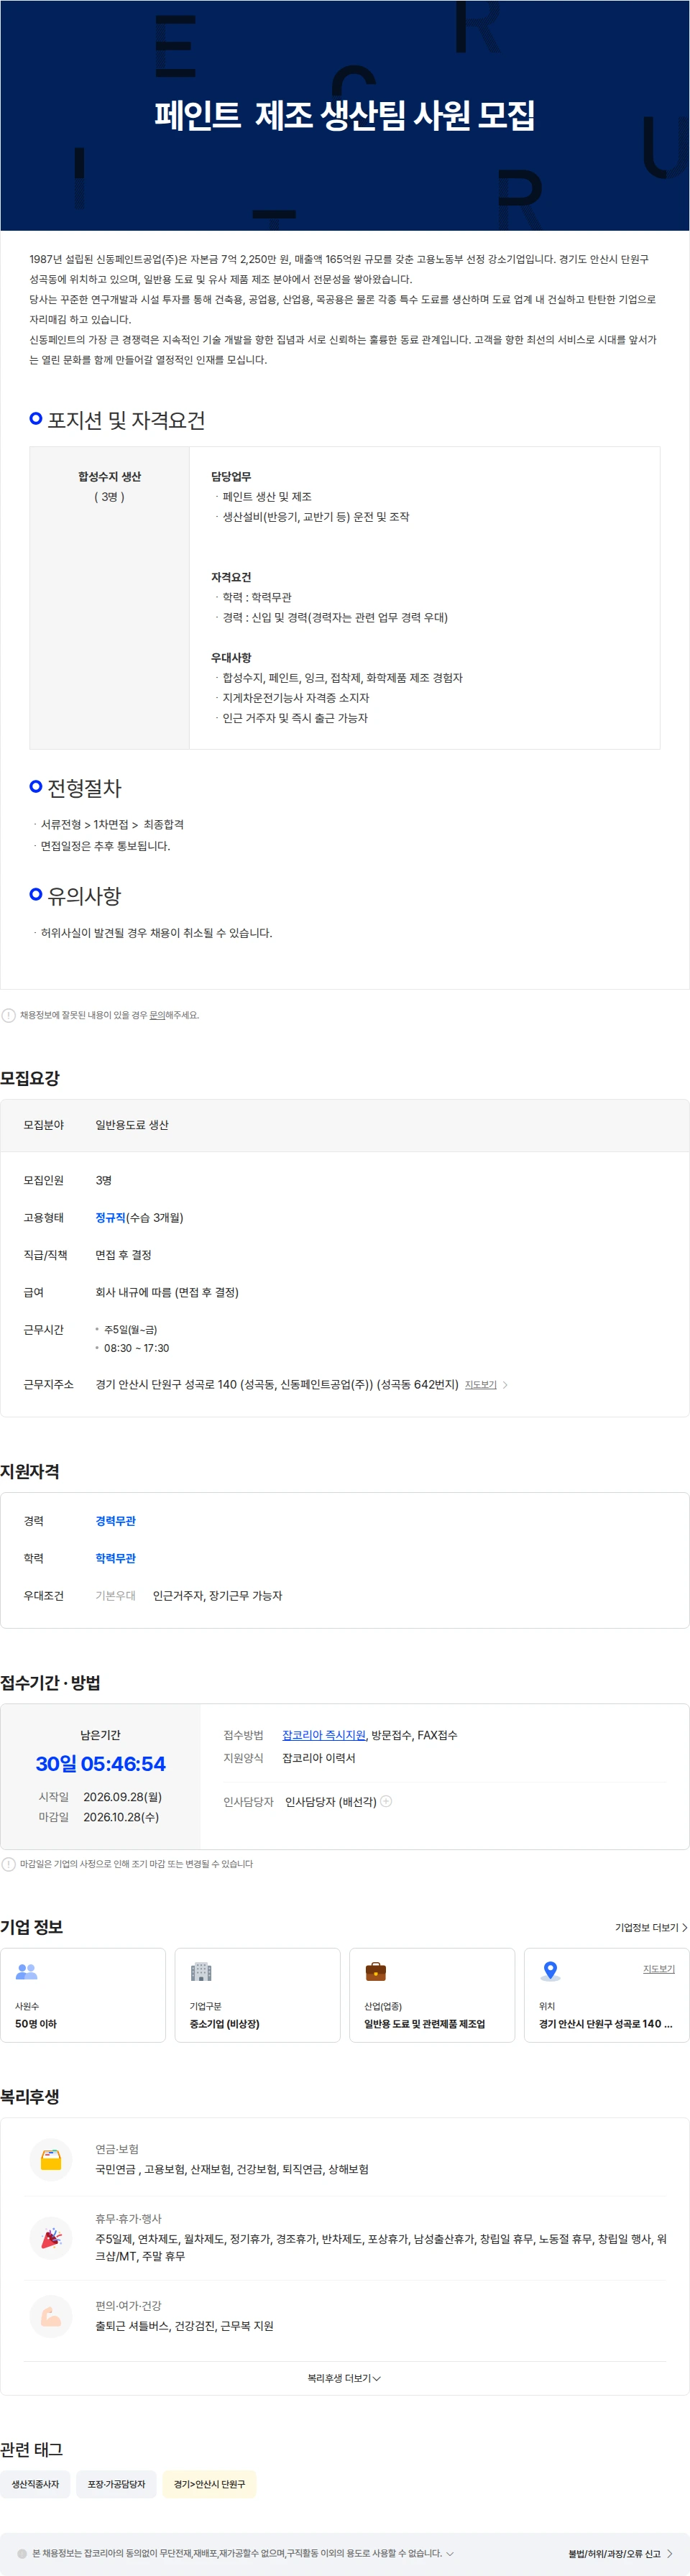This screenshot has width=690, height=2576.
Task: Click the 위치 map pin icon
Action: (550, 1972)
